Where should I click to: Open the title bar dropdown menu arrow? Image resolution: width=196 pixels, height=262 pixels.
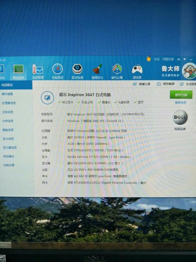[185, 59]
